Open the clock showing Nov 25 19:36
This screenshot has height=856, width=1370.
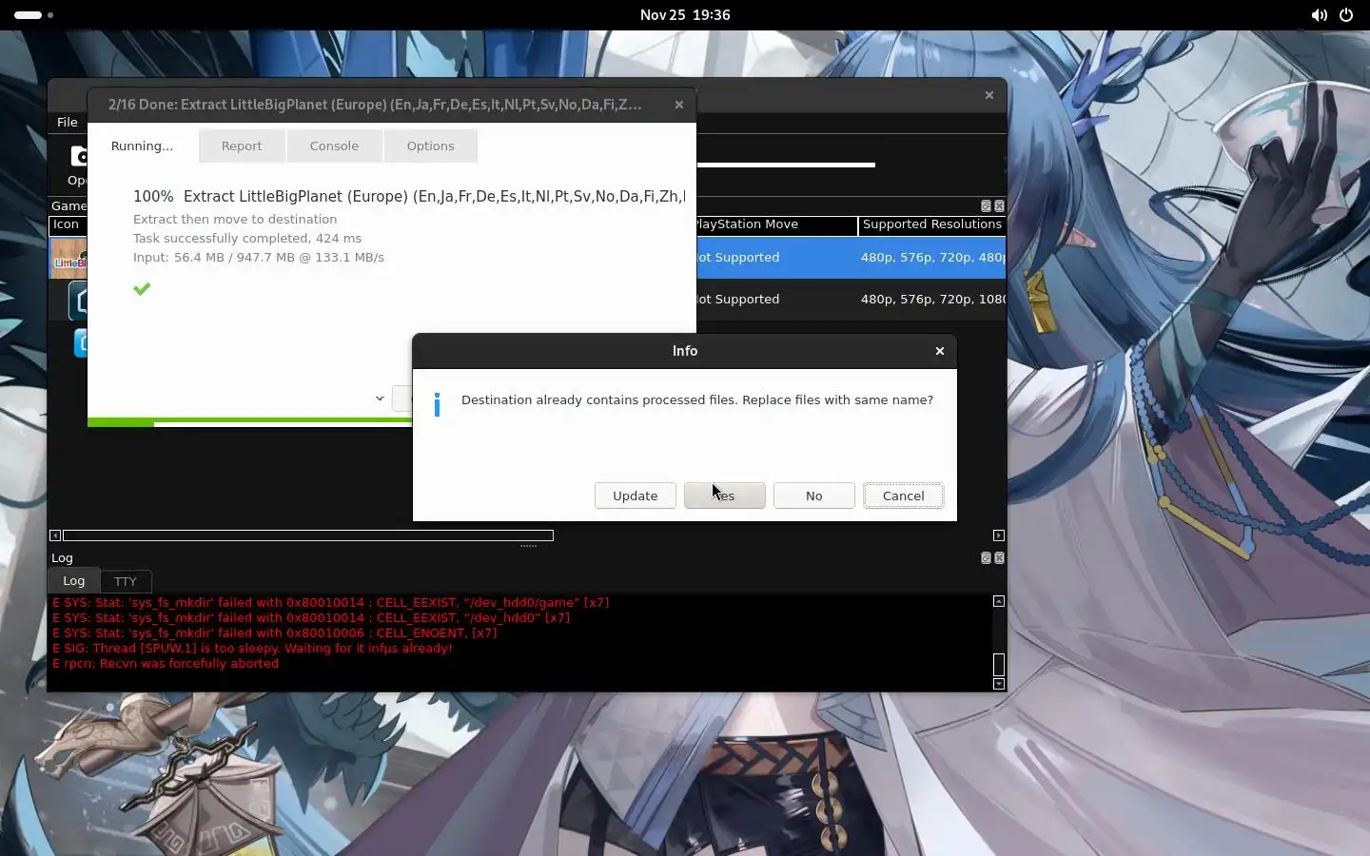click(685, 15)
